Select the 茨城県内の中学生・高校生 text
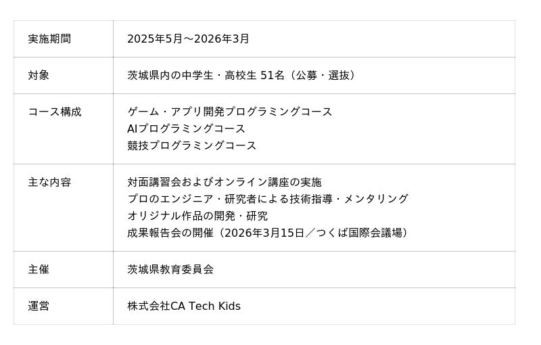 pos(192,76)
